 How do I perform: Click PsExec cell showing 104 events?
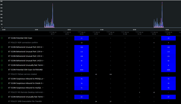[x=111, y=74]
